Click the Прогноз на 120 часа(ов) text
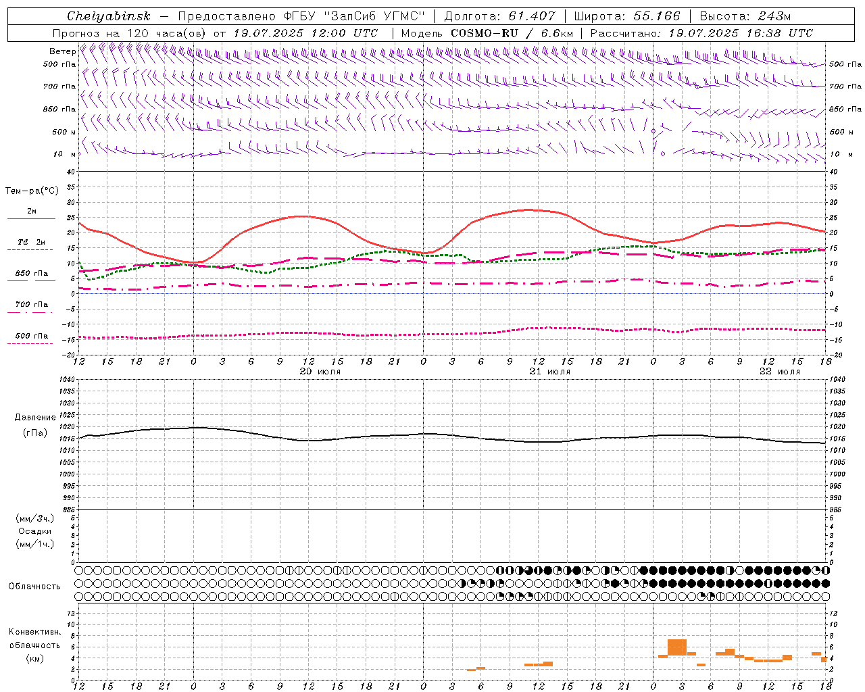 (130, 33)
